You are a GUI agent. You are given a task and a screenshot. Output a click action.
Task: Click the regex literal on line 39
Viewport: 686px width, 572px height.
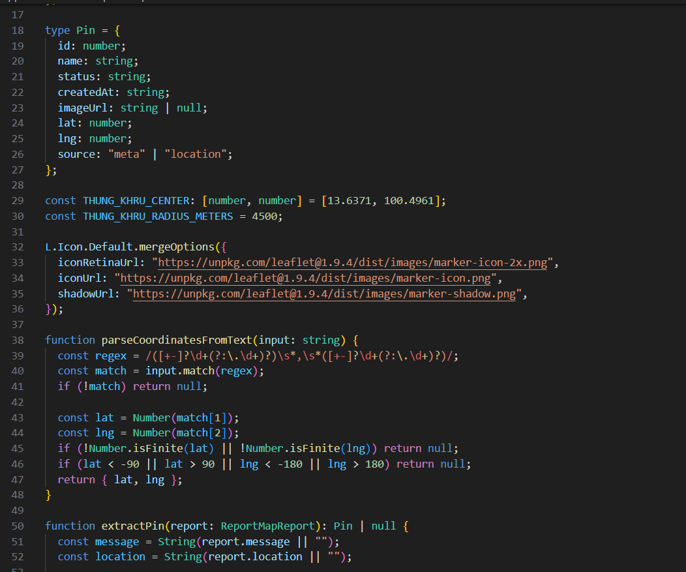299,356
